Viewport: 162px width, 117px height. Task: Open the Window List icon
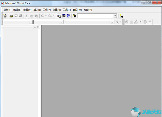click(68, 16)
